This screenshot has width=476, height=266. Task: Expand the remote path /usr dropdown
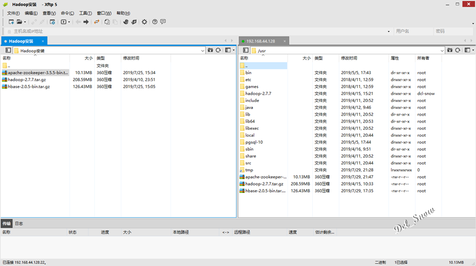click(442, 50)
